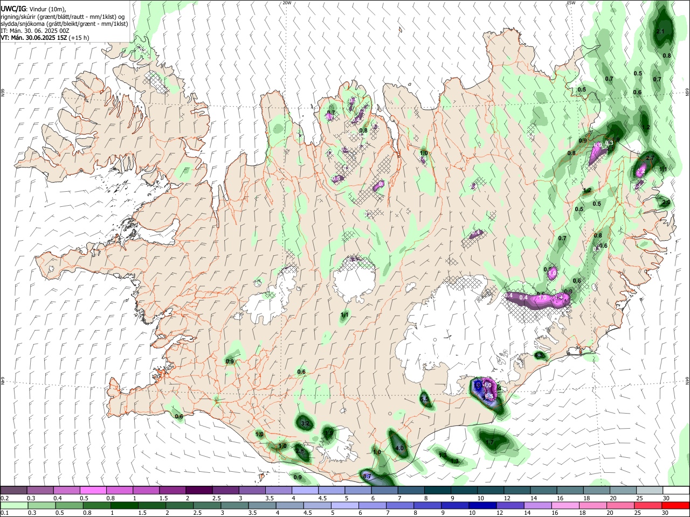Screen dimensions: 690x517
Task: Pick the snow legend swatch 1–1.5 mm
Action: (146, 490)
